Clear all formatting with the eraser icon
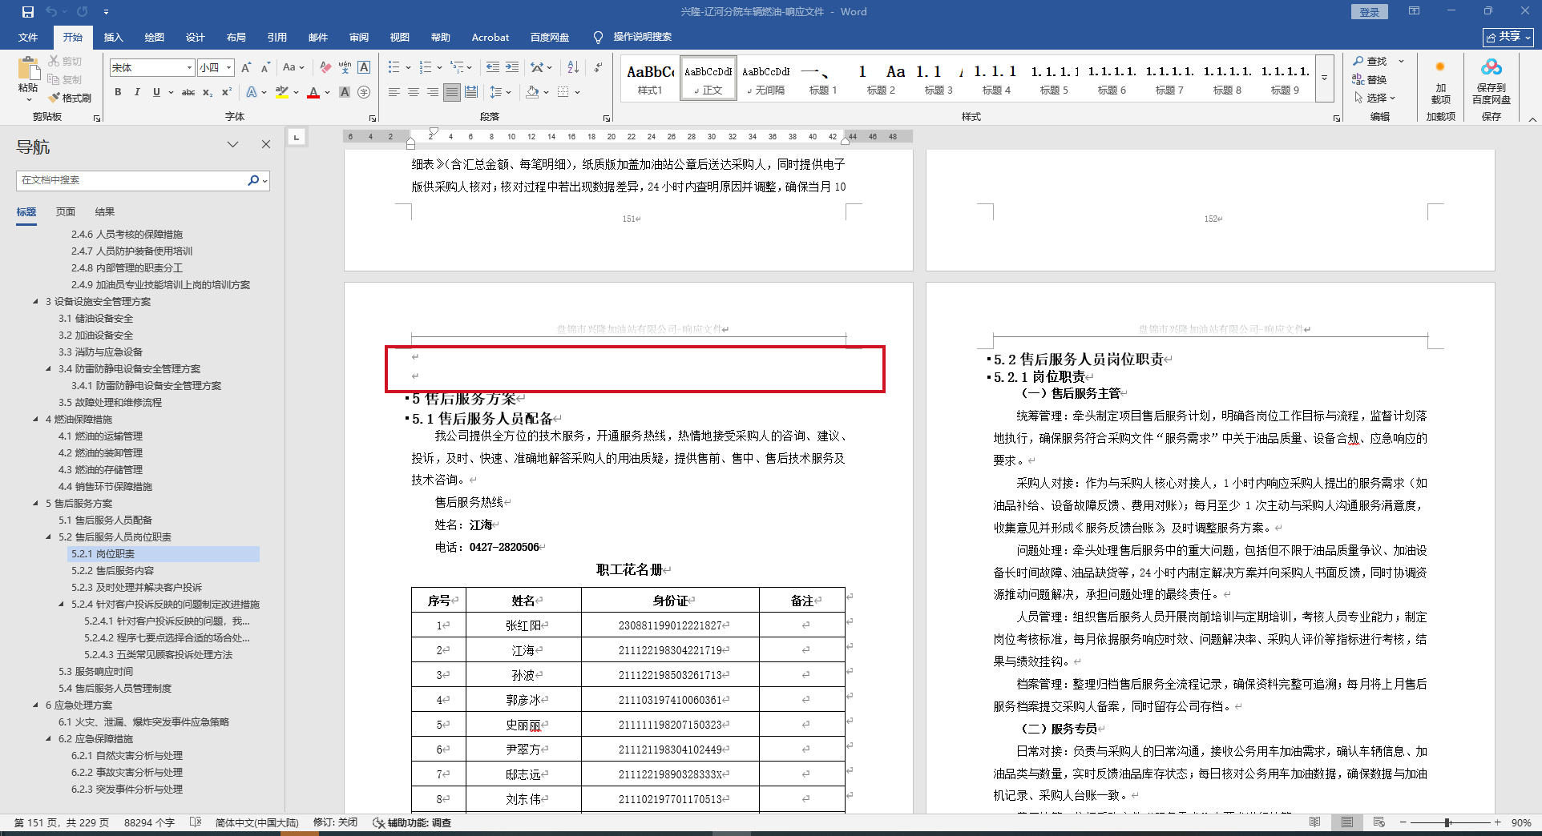Screen dimensions: 1542x836 pos(325,68)
